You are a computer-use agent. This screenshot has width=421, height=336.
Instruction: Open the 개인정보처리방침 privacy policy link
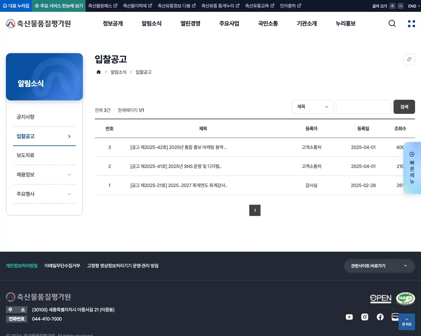pyautogui.click(x=22, y=266)
